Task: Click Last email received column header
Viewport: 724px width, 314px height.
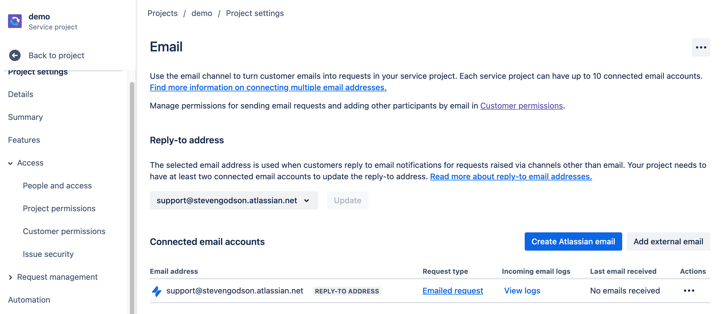Action: point(623,271)
